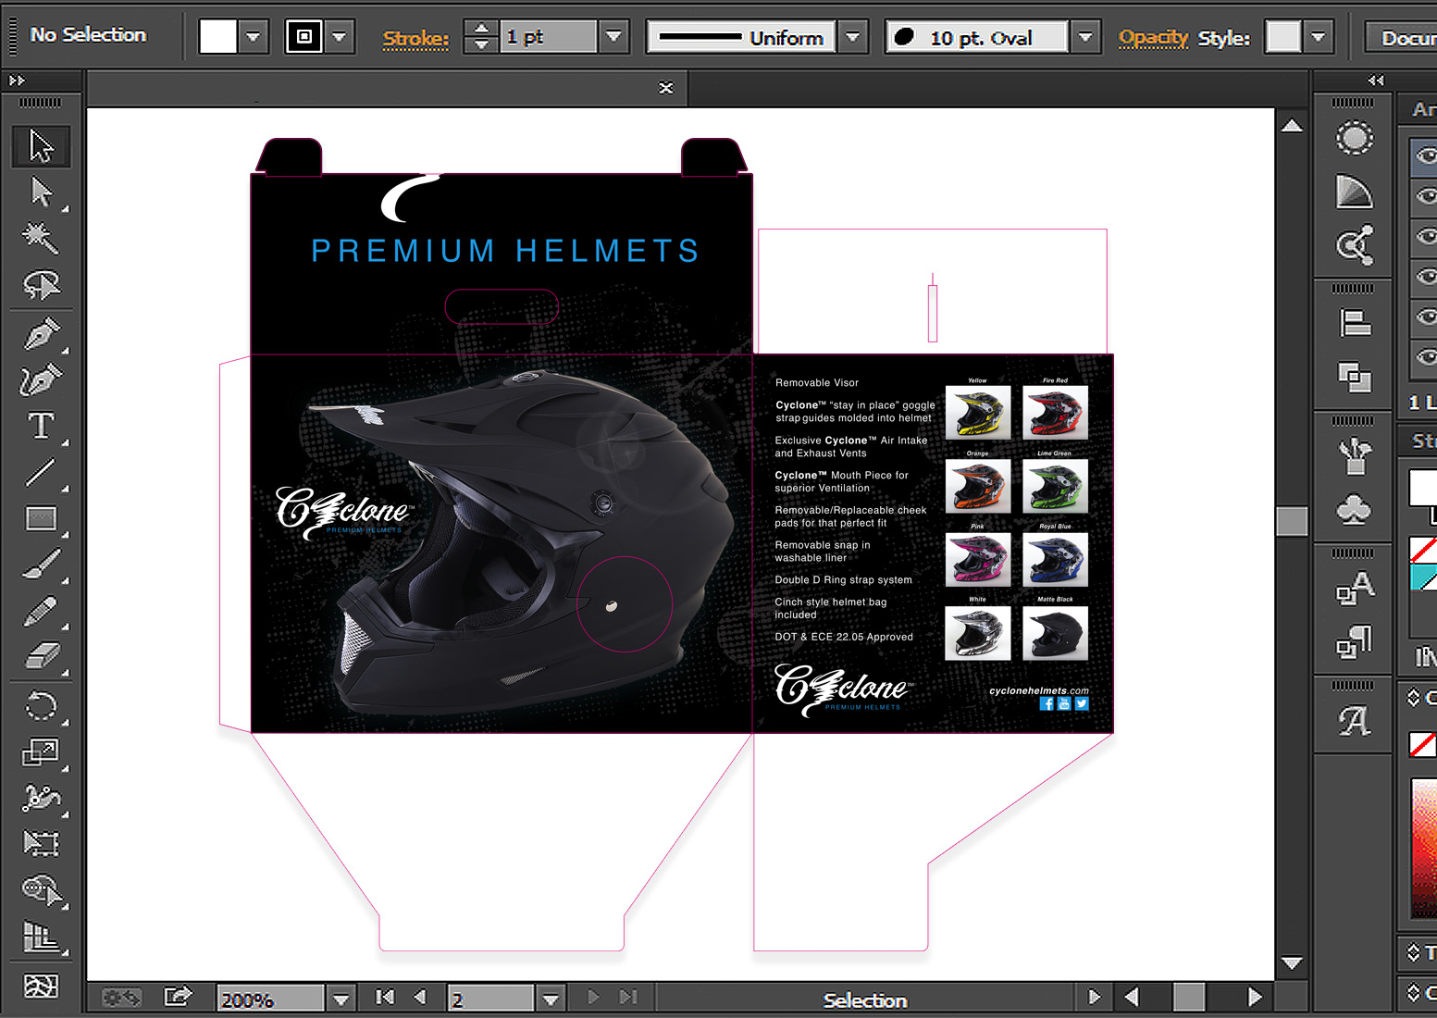This screenshot has height=1018, width=1437.
Task: Select the Column Graph tool
Action: 41,937
